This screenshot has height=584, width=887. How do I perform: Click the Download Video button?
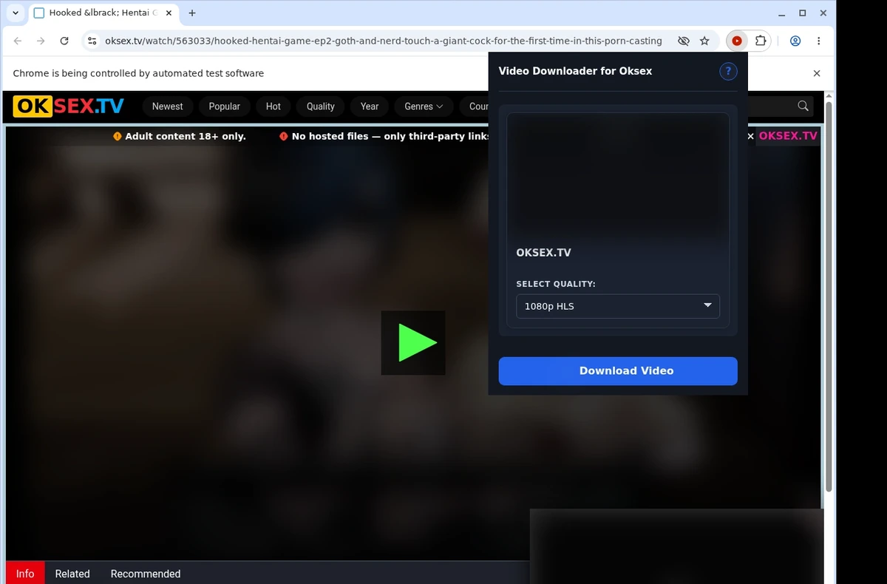618,371
